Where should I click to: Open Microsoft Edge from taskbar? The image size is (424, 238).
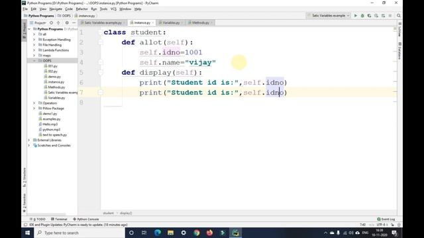(158, 233)
